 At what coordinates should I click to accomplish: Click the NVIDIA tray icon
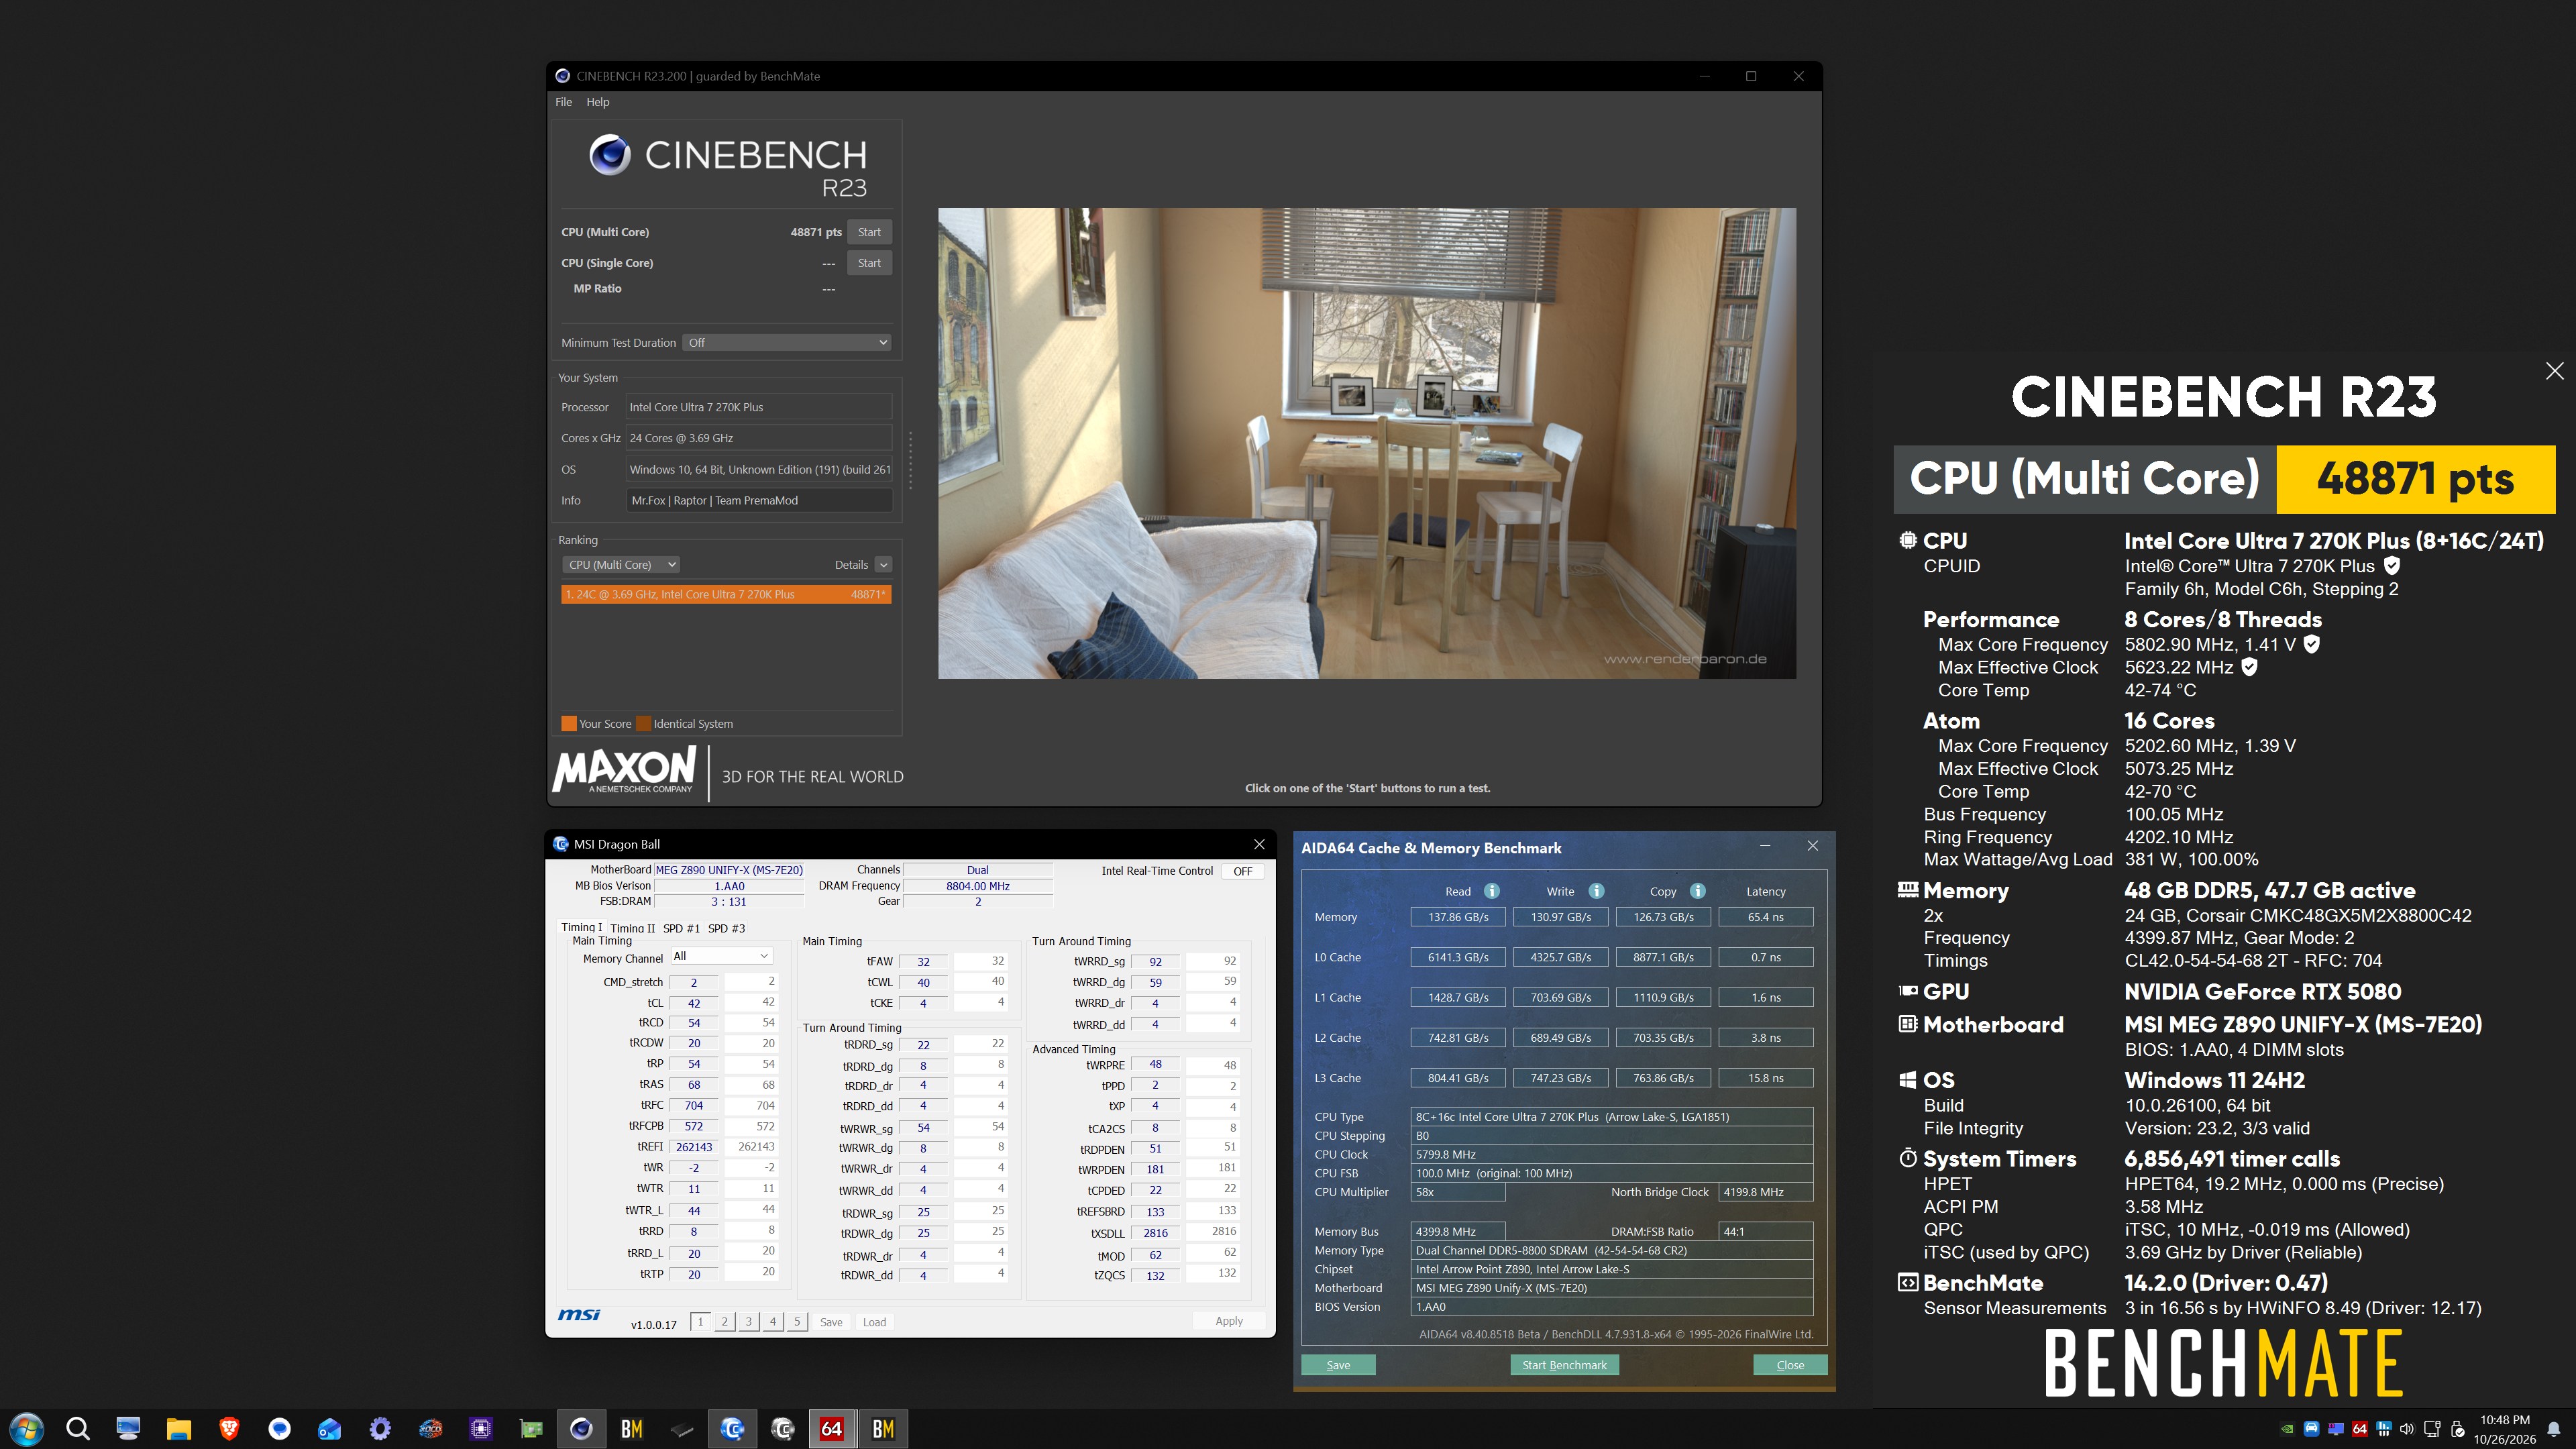click(x=2287, y=1429)
